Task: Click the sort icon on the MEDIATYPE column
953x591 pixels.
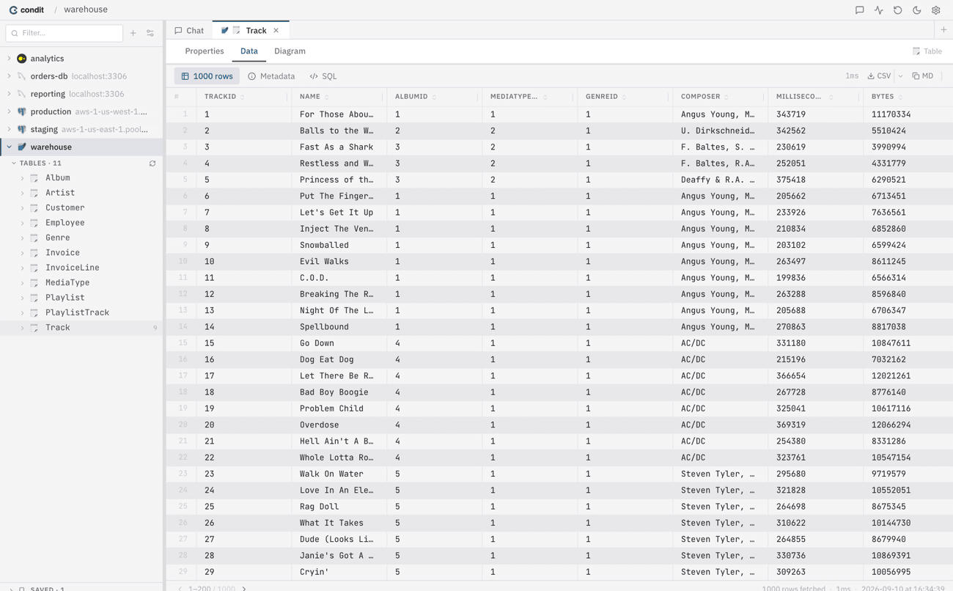Action: click(545, 97)
